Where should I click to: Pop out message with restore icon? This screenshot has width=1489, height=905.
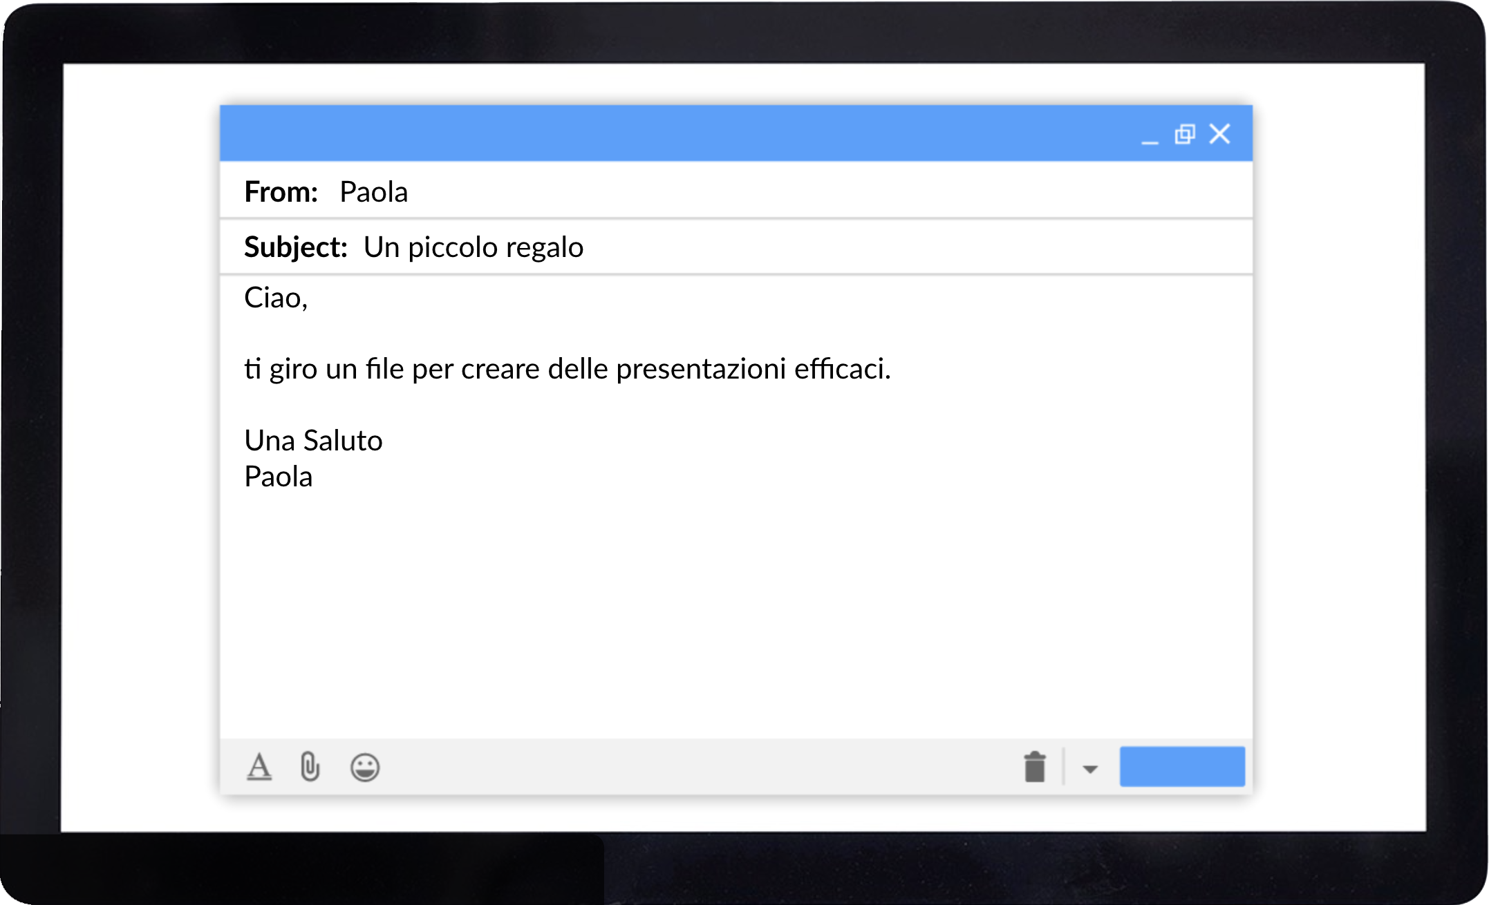click(x=1185, y=134)
